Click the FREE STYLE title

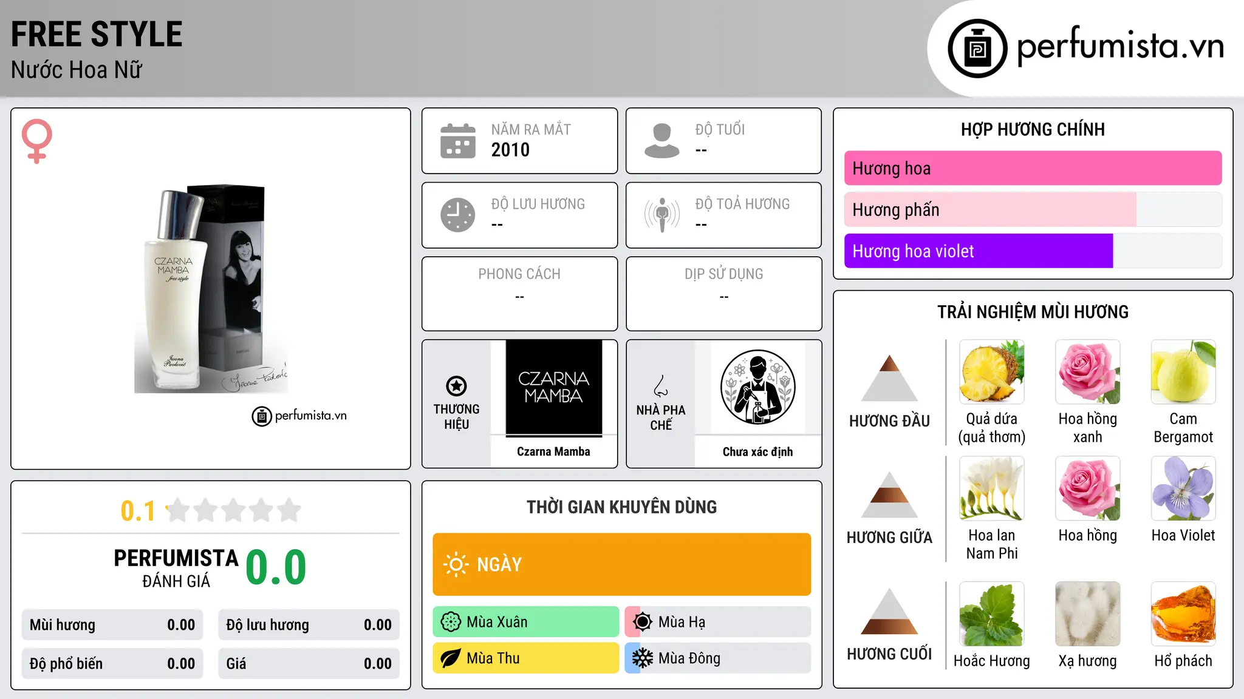pos(97,34)
